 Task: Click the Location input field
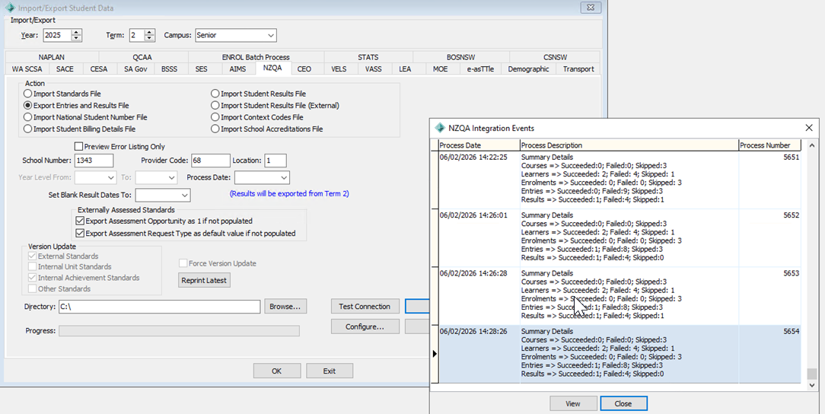pyautogui.click(x=276, y=161)
